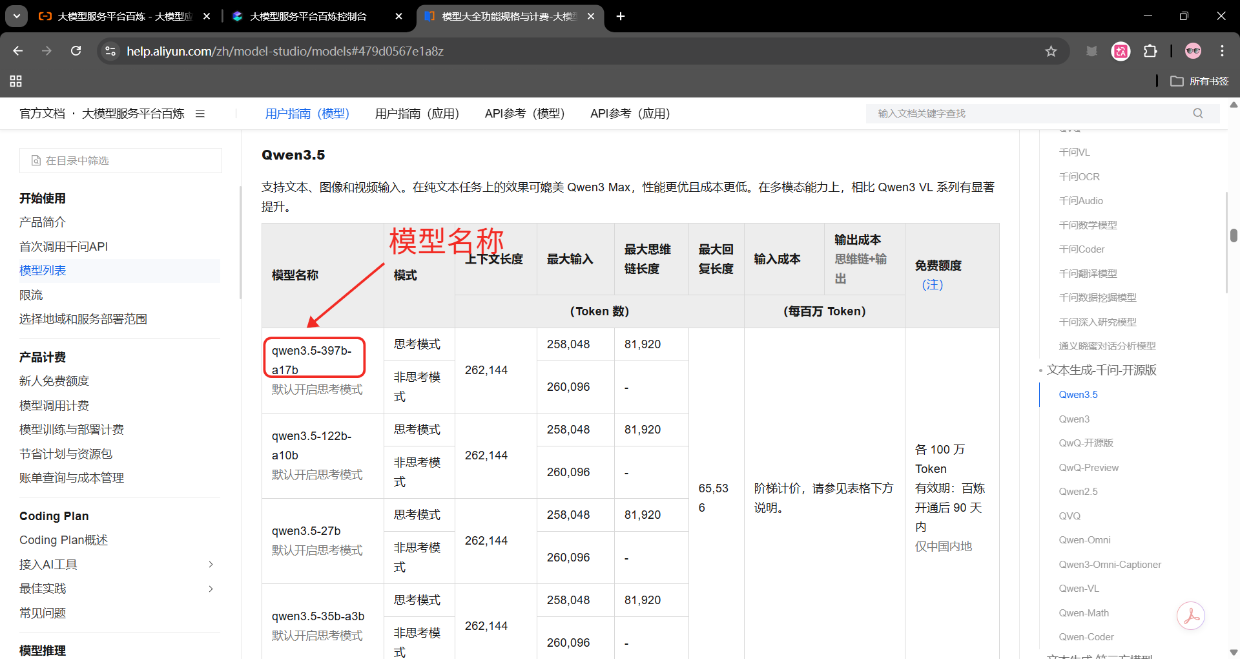
Task: Jump to Qwen-Omni in the page outline
Action: point(1084,540)
